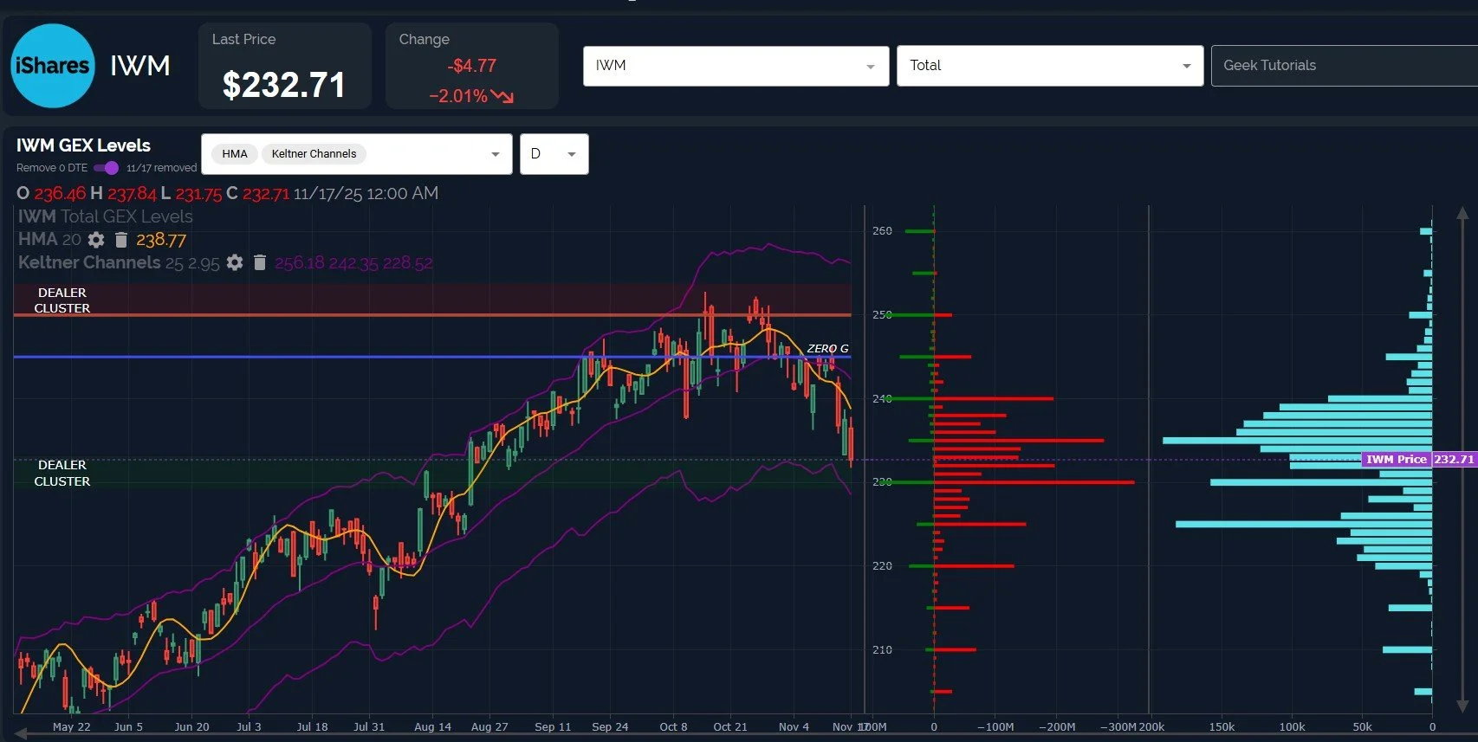Click the IWM Price 232.71 label
The width and height of the screenshot is (1478, 742).
coord(1418,459)
